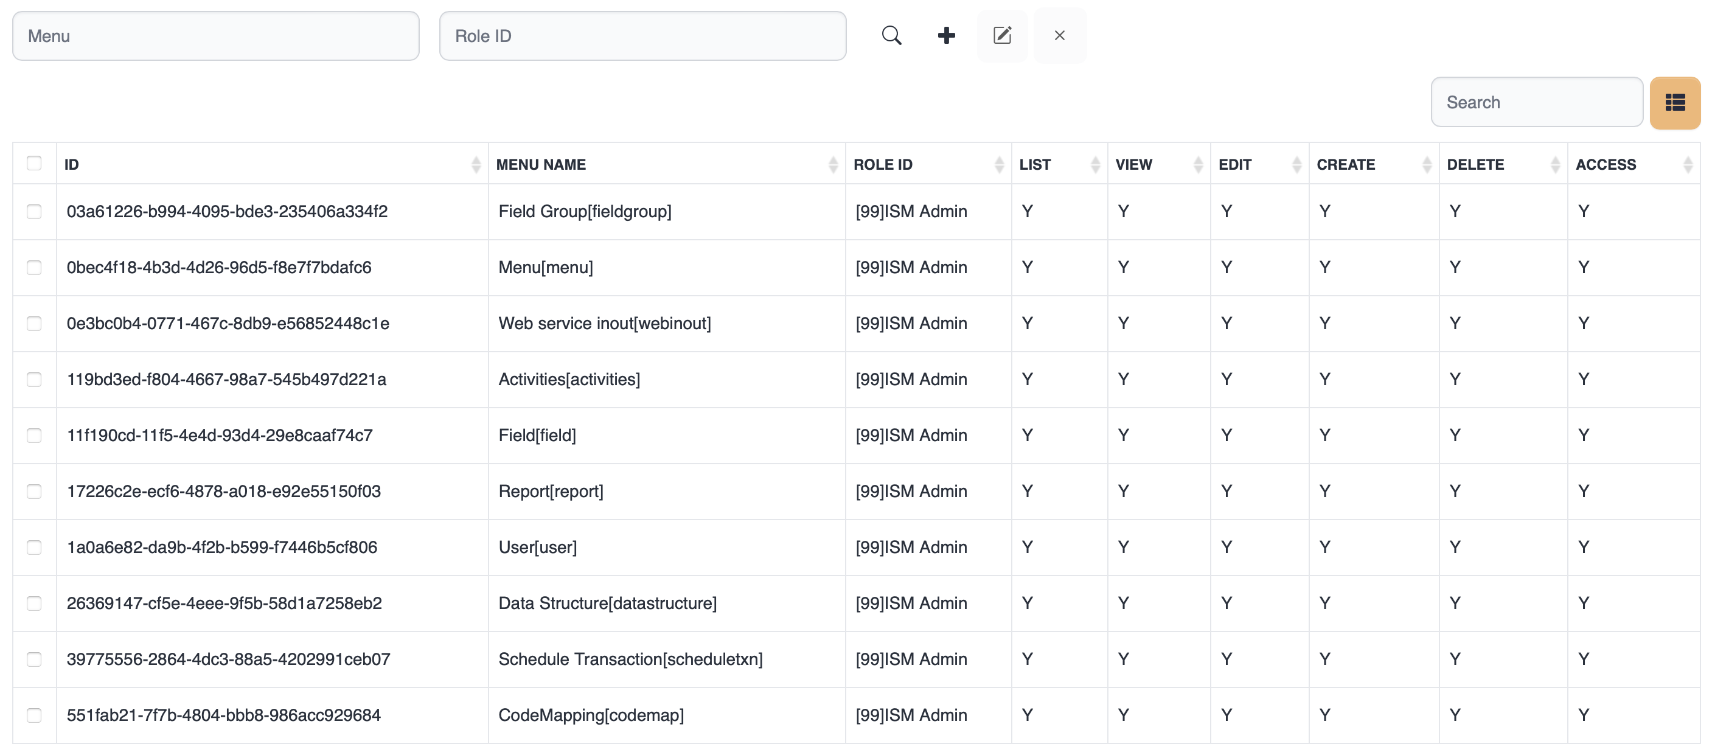The image size is (1712, 752).
Task: Sort by ID column arrows
Action: [x=475, y=164]
